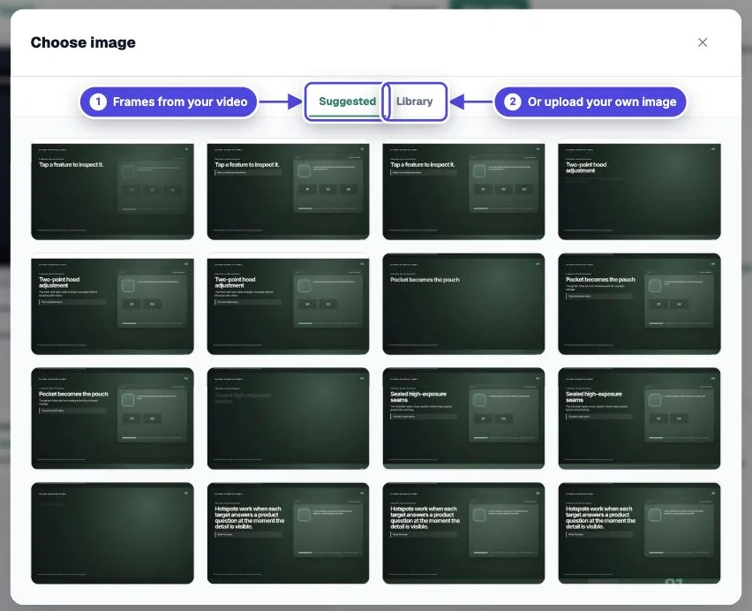The width and height of the screenshot is (752, 611).
Task: Click the 'Choose image' dialog title
Action: point(83,42)
